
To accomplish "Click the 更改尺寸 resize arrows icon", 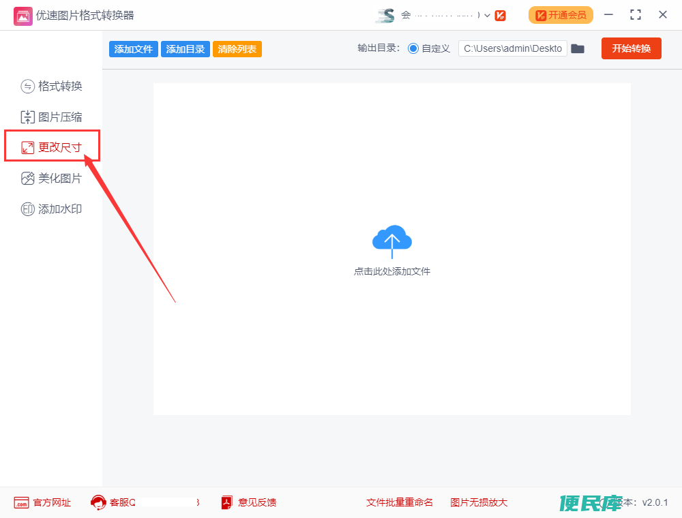I will 27,148.
